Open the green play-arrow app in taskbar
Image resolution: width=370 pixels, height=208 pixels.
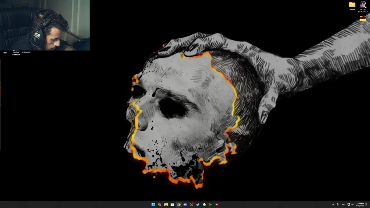[x=210, y=205]
